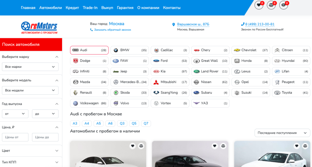
Task: Click the Цены от input field
Action: coord(15,137)
